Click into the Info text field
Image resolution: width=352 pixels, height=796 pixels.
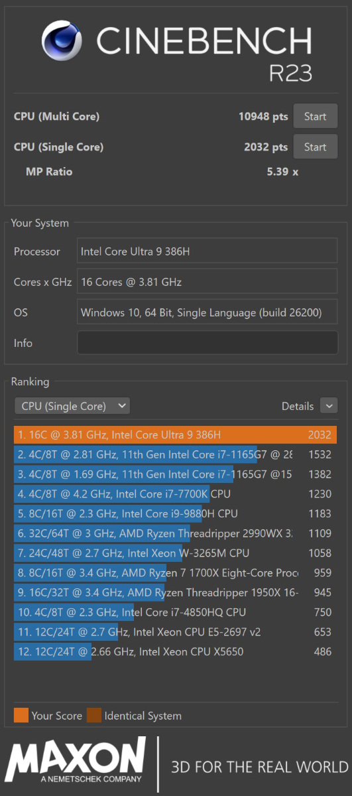click(x=207, y=343)
